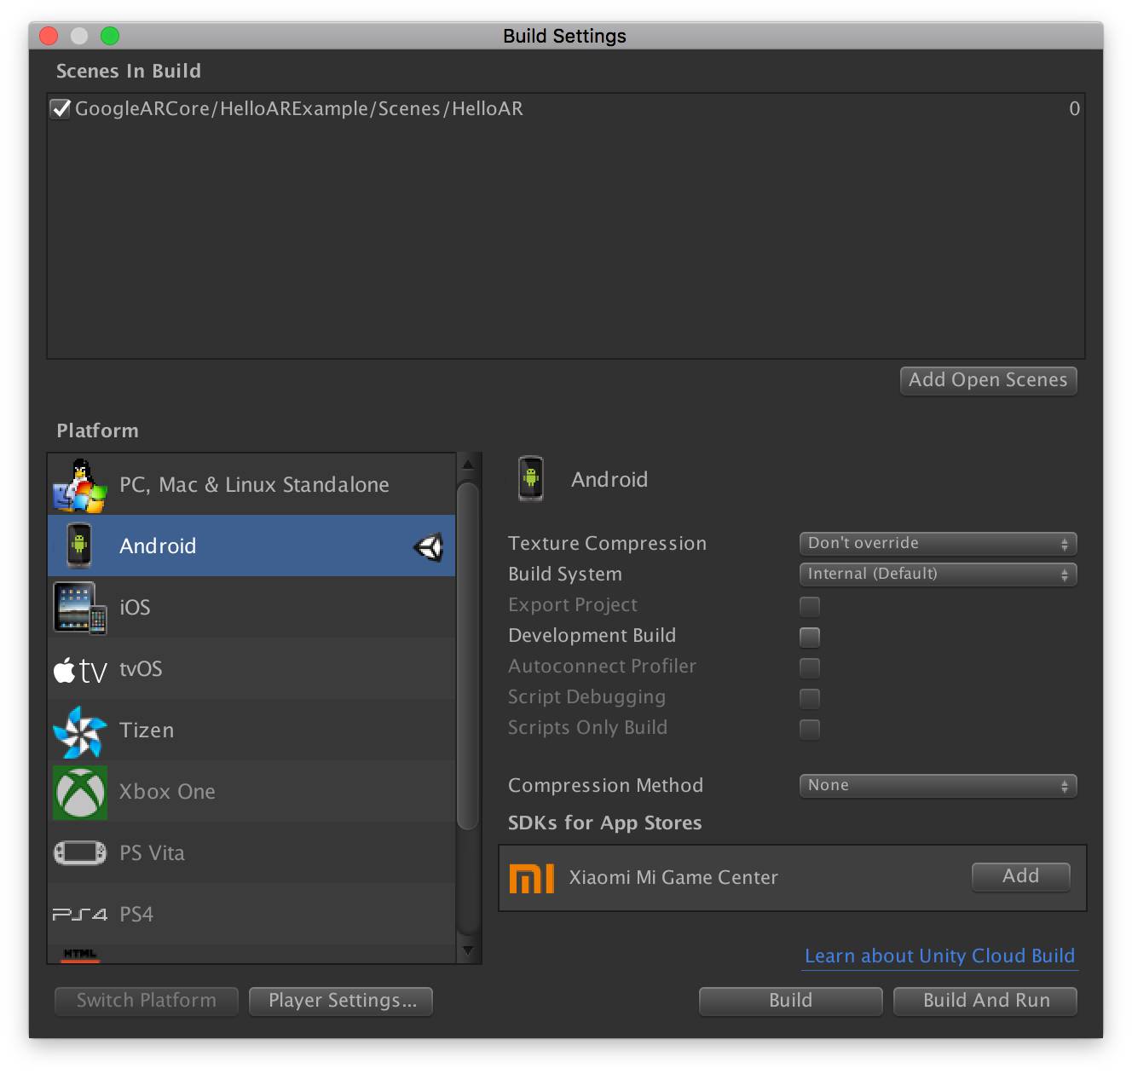The width and height of the screenshot is (1132, 1074).
Task: Click the platform list scrollbar thumb
Action: [x=468, y=656]
